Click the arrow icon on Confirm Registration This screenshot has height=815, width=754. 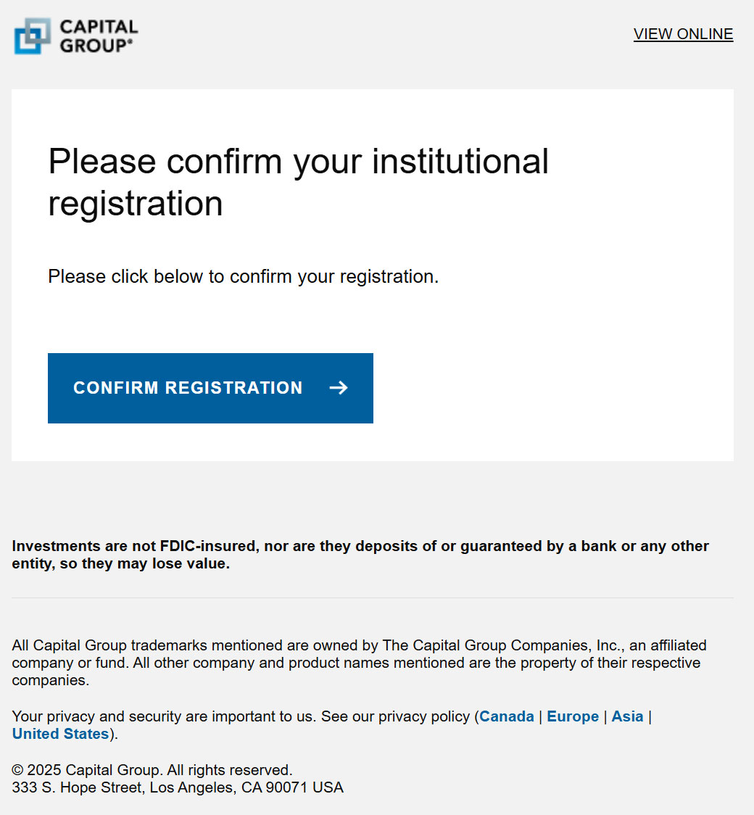339,388
